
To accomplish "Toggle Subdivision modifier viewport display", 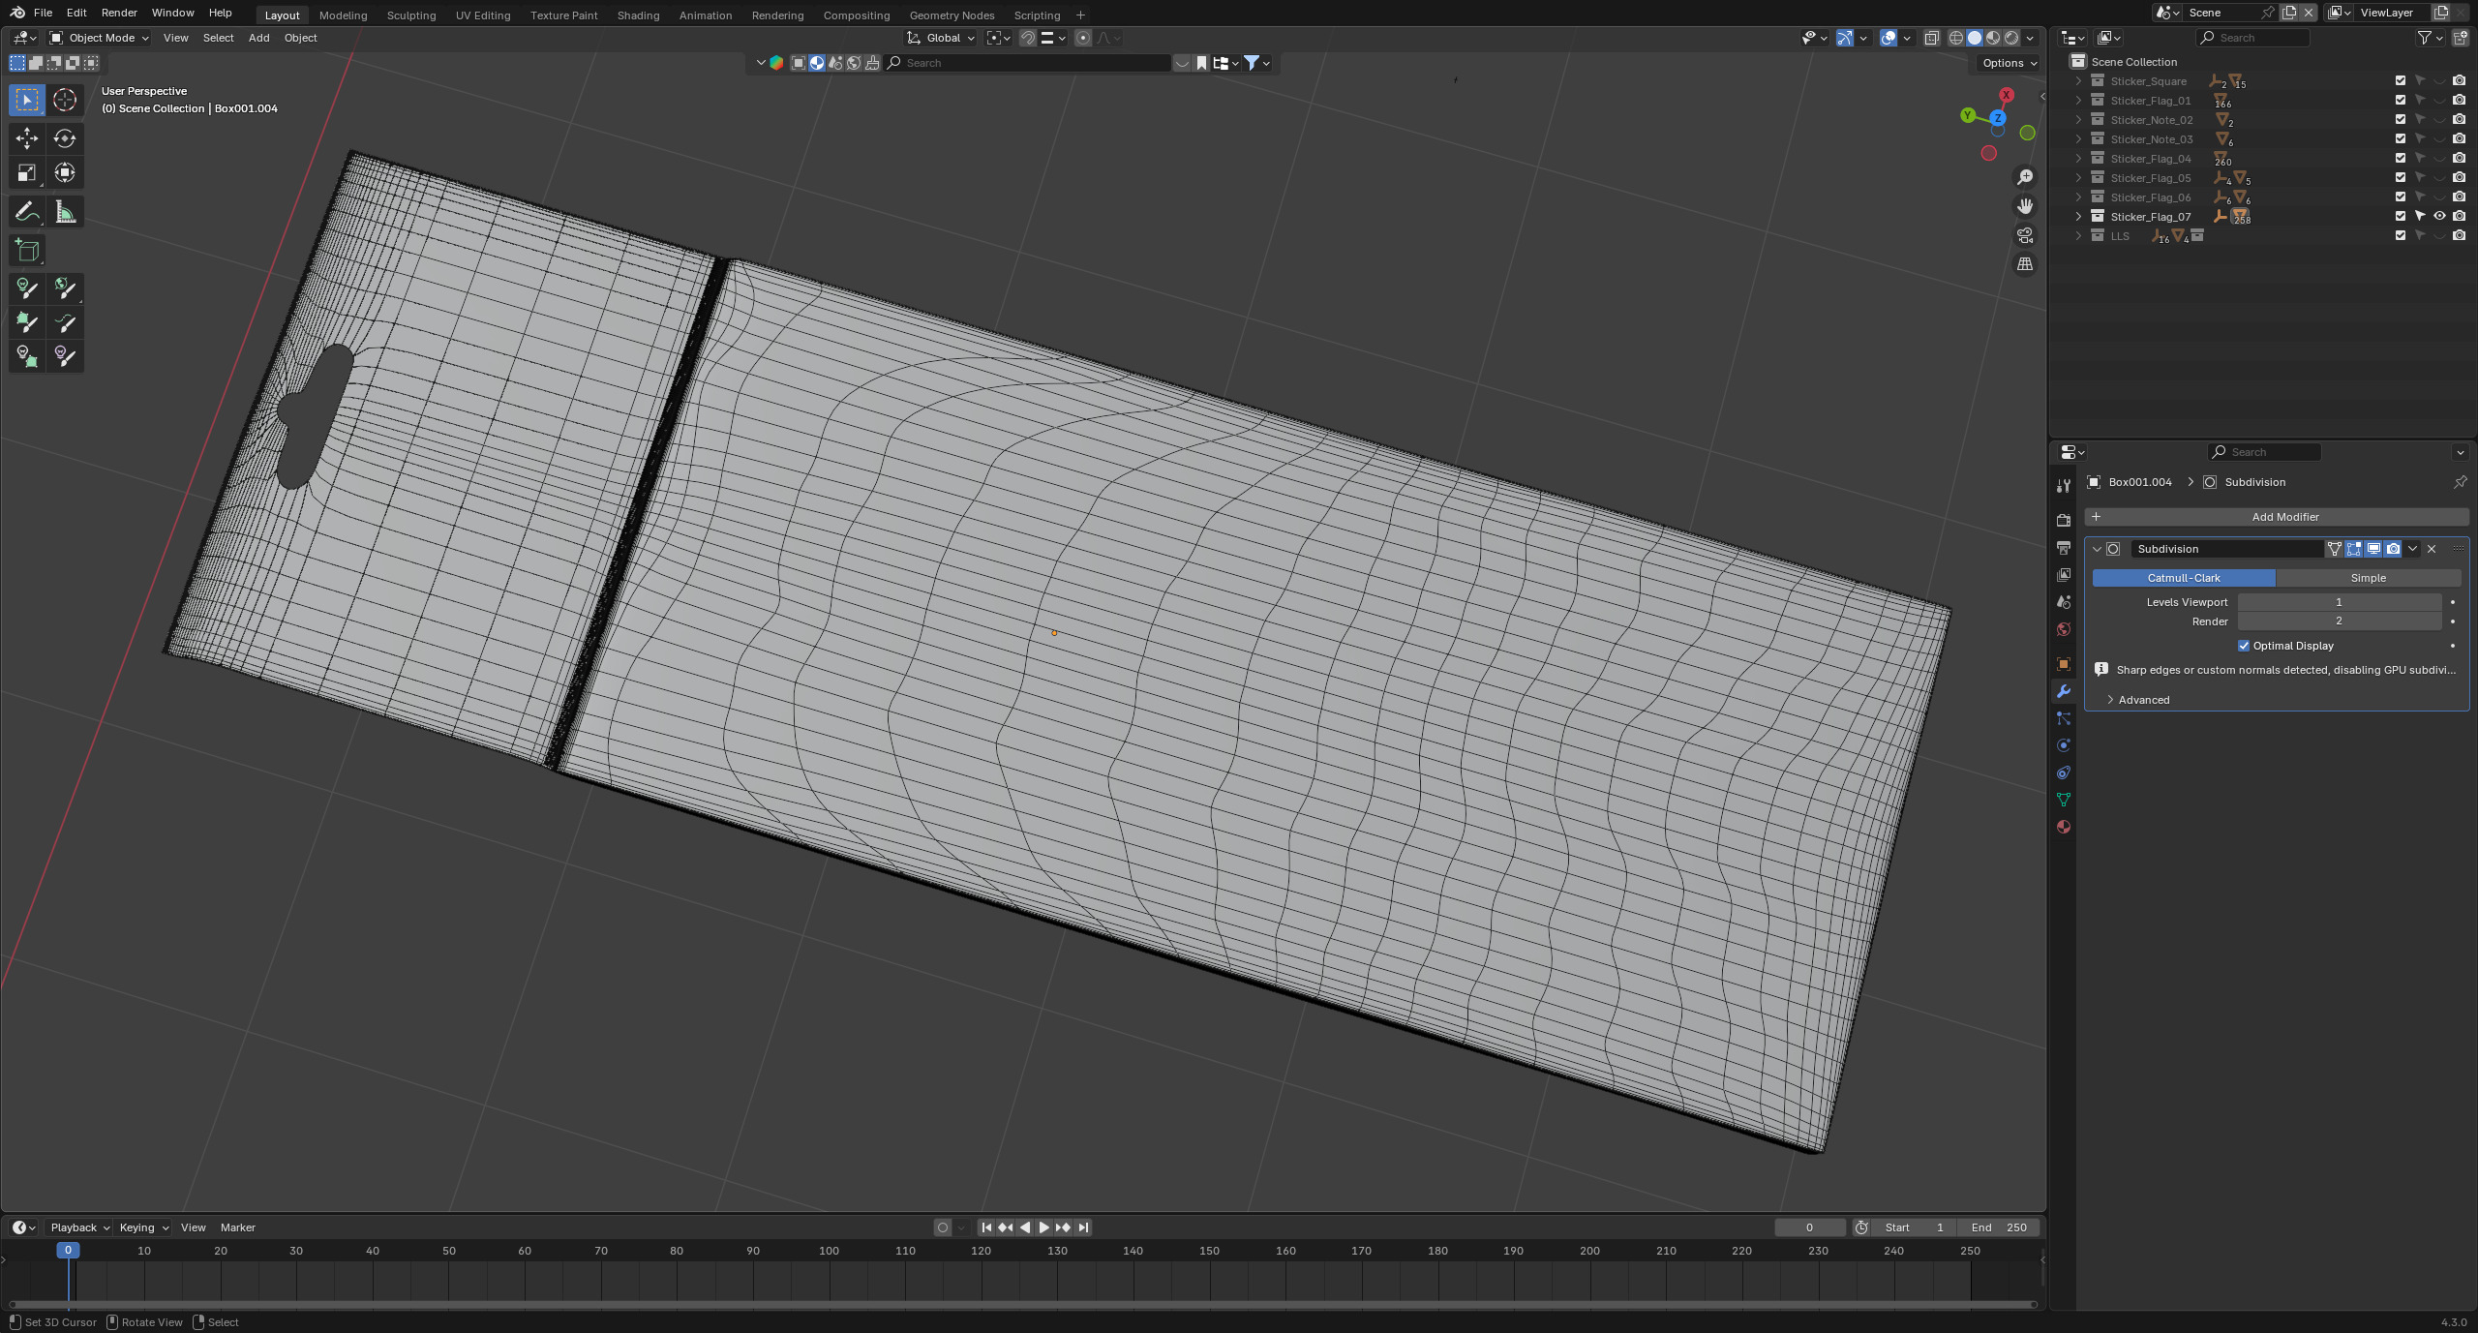I will click(x=2373, y=549).
